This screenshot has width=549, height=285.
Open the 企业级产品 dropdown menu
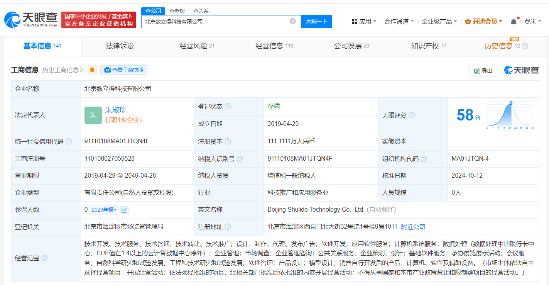[436, 21]
